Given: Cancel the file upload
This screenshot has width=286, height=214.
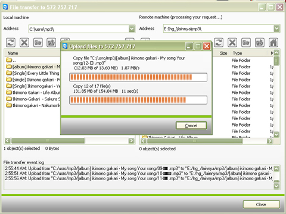Looking at the screenshot, I should (191, 125).
